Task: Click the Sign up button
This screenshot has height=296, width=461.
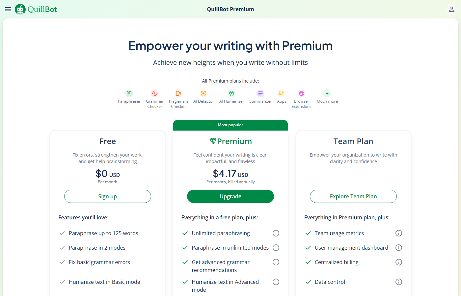Action: (x=107, y=196)
